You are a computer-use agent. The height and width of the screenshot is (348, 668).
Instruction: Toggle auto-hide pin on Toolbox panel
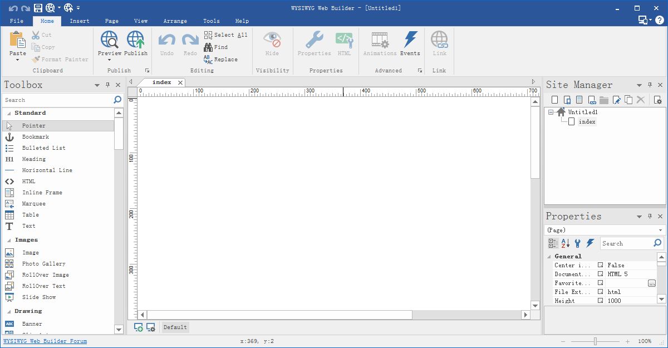(x=107, y=85)
